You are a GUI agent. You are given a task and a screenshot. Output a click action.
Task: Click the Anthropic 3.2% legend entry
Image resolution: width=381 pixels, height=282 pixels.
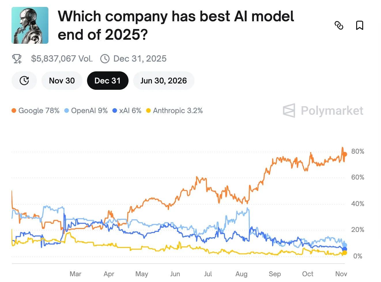tap(174, 110)
